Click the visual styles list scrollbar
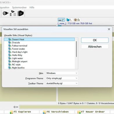Viewport: 114px width, 114px height. [76, 49]
